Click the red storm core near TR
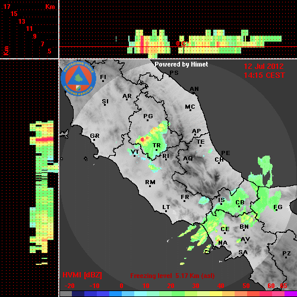Viewport: 297px width, 297px height. 143,140
